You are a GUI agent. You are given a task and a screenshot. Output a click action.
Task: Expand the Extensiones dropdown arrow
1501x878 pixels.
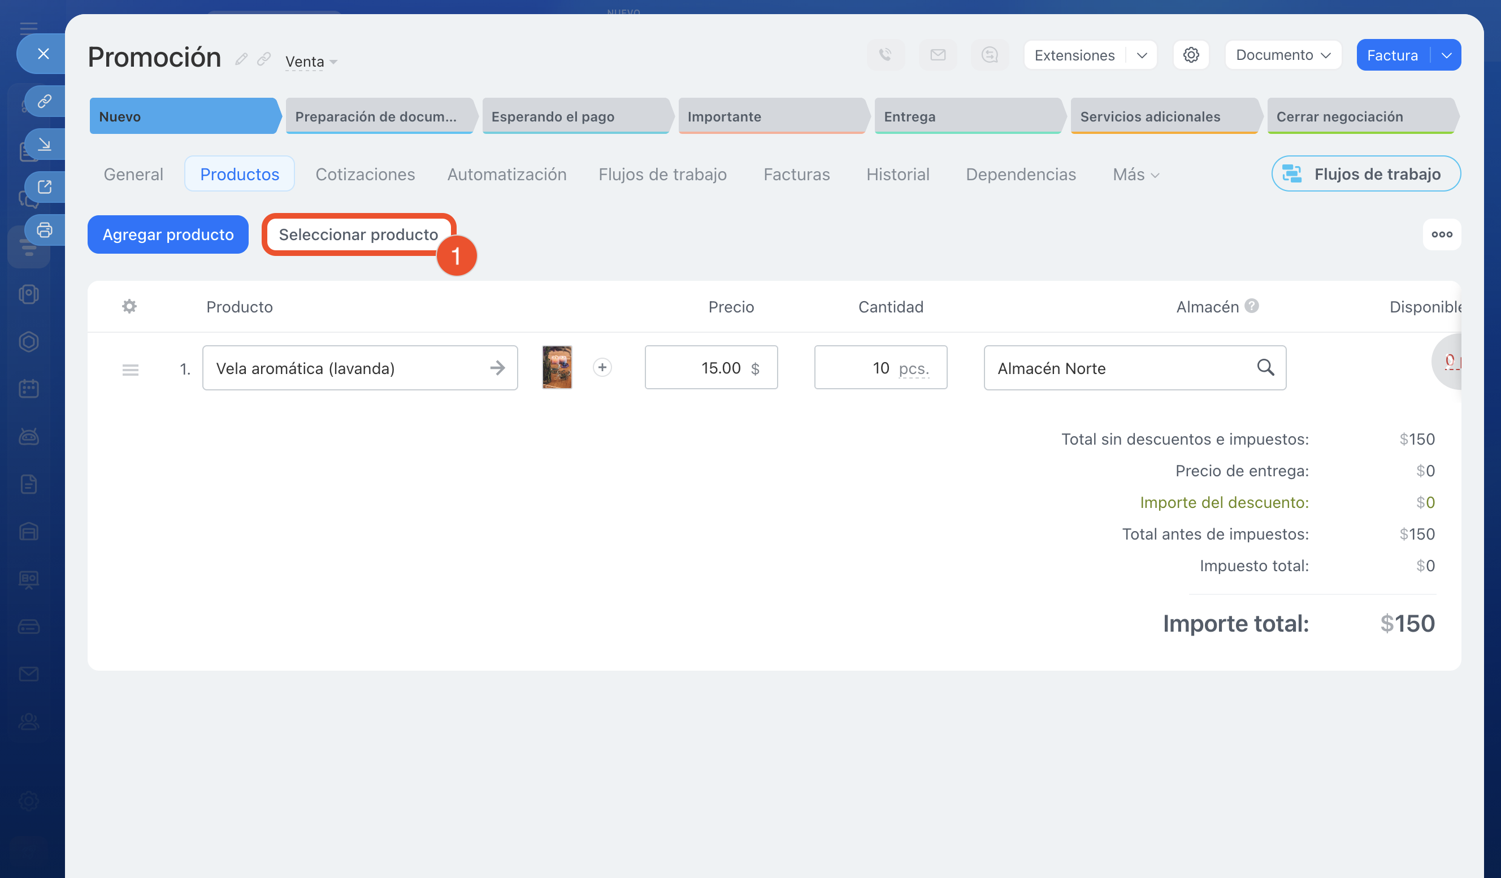(1141, 55)
